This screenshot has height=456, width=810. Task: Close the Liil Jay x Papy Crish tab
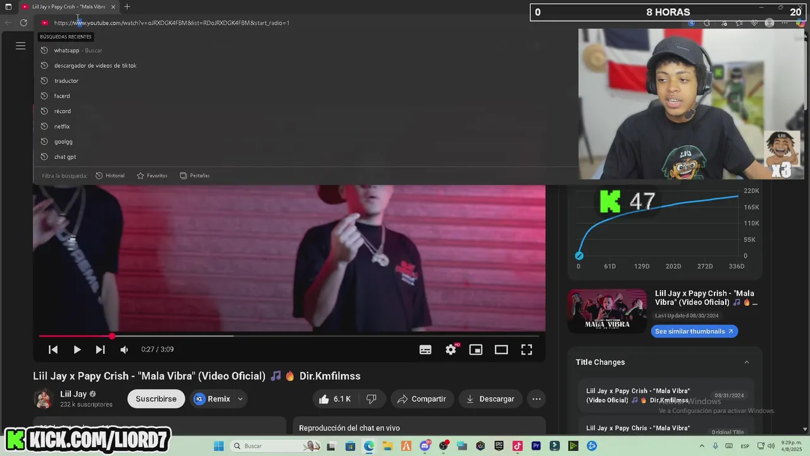tap(113, 7)
